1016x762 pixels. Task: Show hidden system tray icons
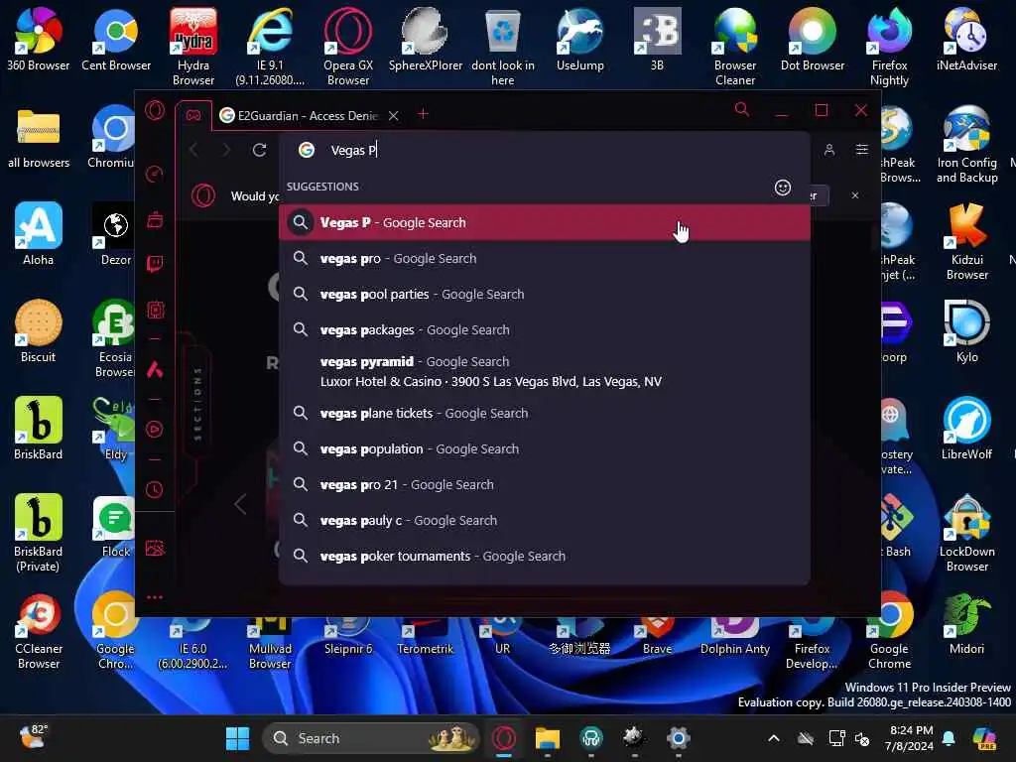[x=774, y=738]
